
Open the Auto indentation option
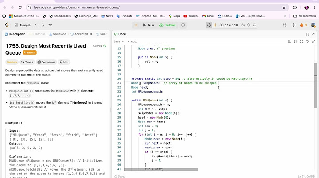[x=133, y=41]
